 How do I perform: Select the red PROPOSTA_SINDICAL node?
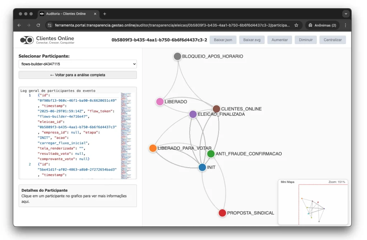pos(222,213)
